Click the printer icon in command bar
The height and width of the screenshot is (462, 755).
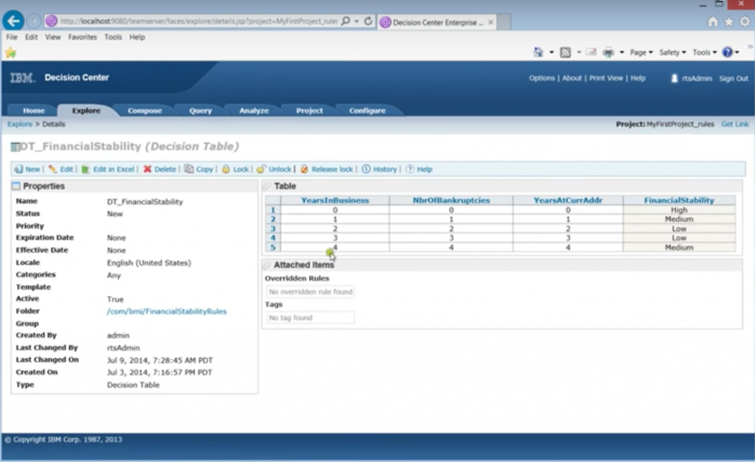pyautogui.click(x=608, y=52)
